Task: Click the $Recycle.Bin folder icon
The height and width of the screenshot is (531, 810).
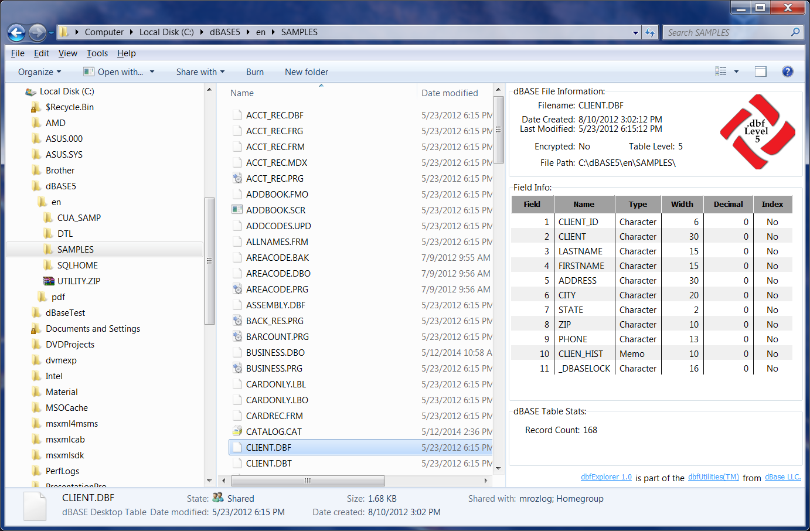Action: (36, 107)
